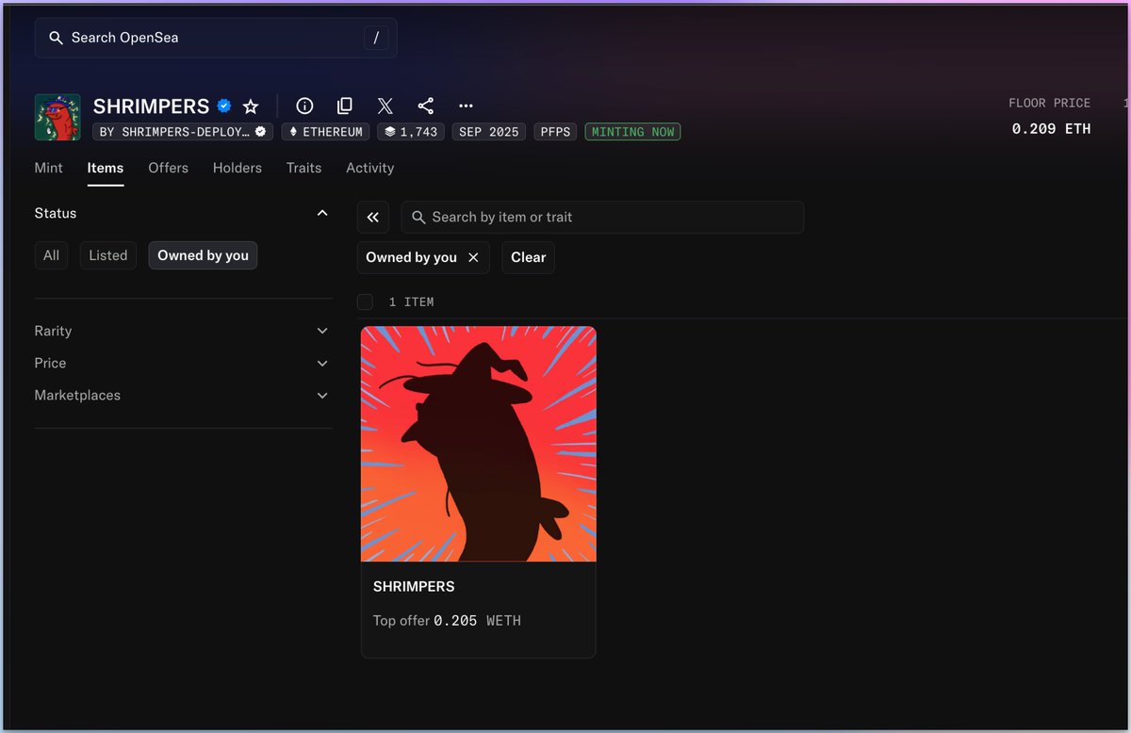Expand the Price filter section
Screen dimensions: 1131x733
pyautogui.click(x=183, y=363)
